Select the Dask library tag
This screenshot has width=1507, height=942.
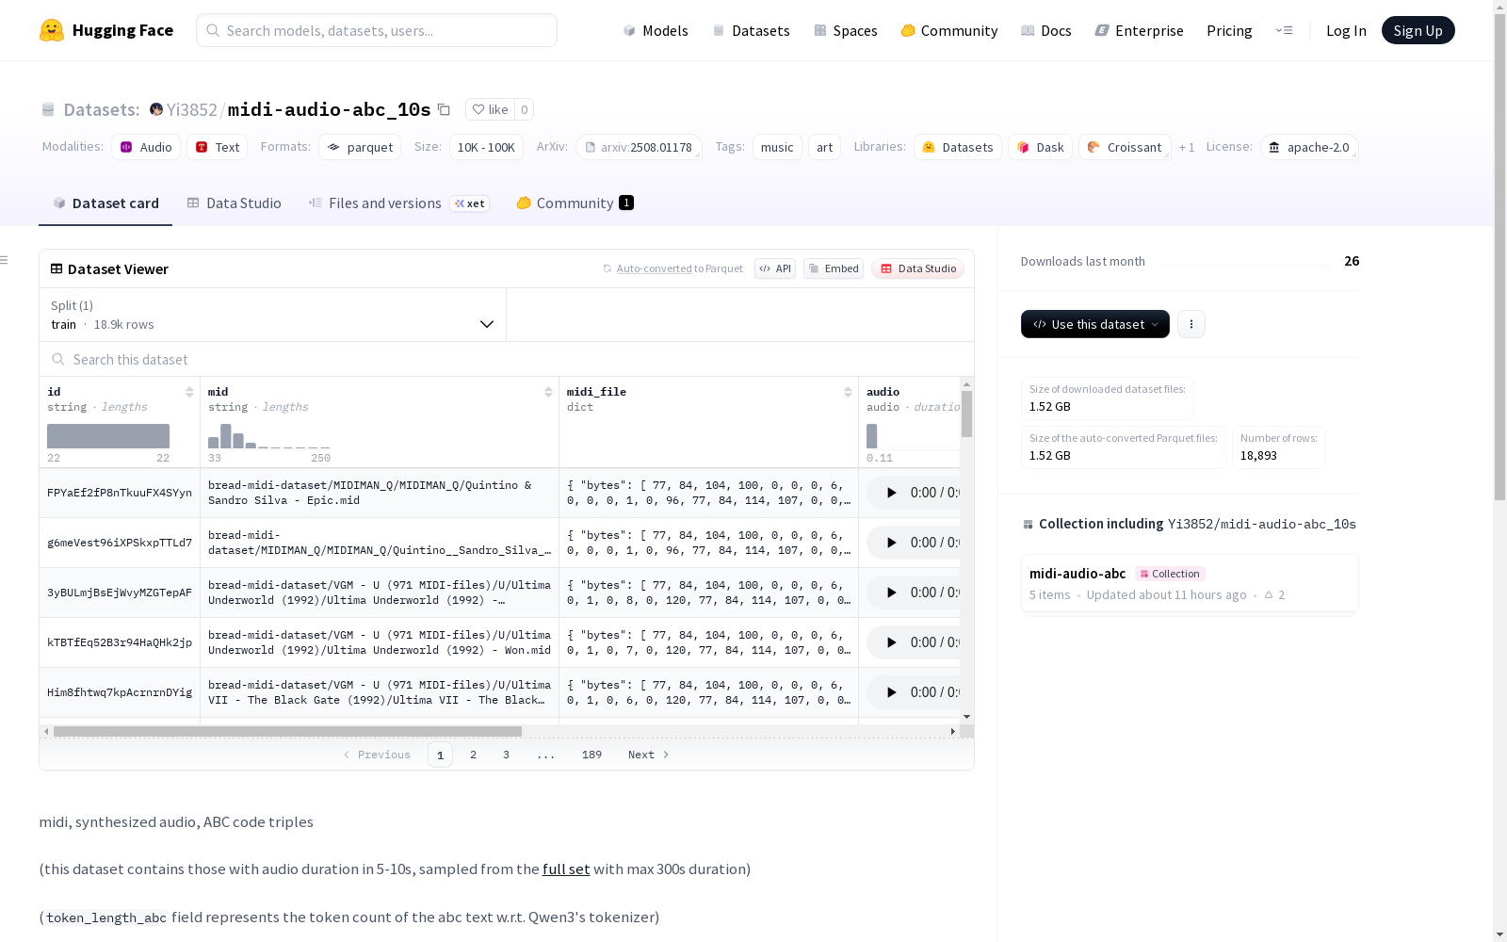pyautogui.click(x=1040, y=147)
